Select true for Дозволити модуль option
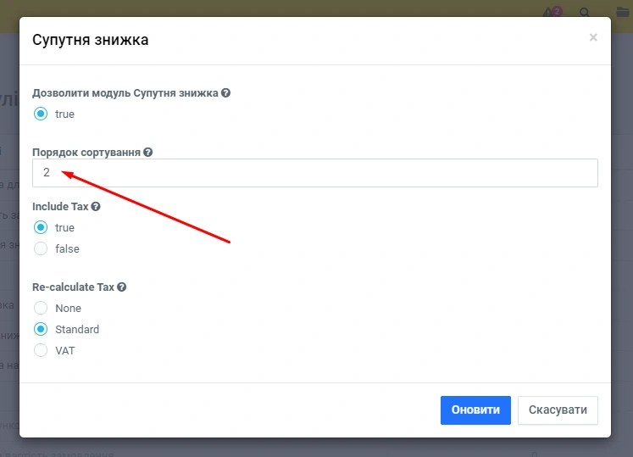This screenshot has width=633, height=457. (41, 114)
